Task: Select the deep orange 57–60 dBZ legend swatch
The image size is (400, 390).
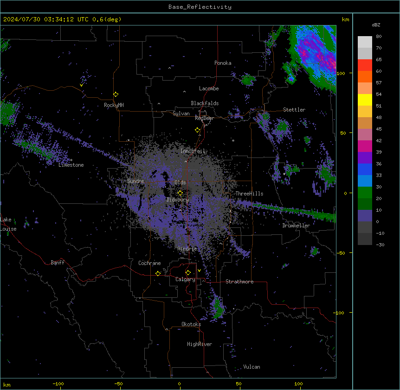Action: [365, 76]
